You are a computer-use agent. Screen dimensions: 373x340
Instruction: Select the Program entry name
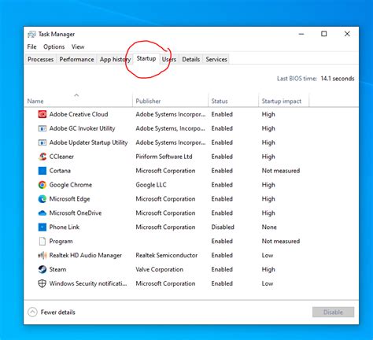61,242
